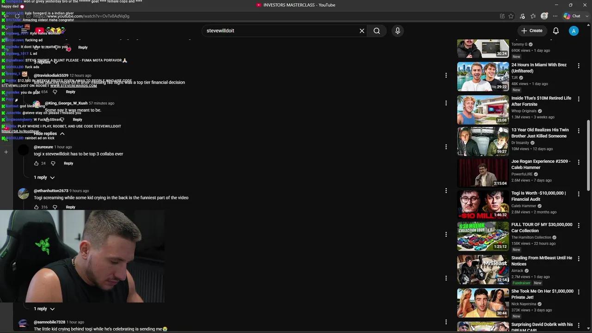Open Copilot Chat button
This screenshot has height=333, width=592.
pos(572,16)
